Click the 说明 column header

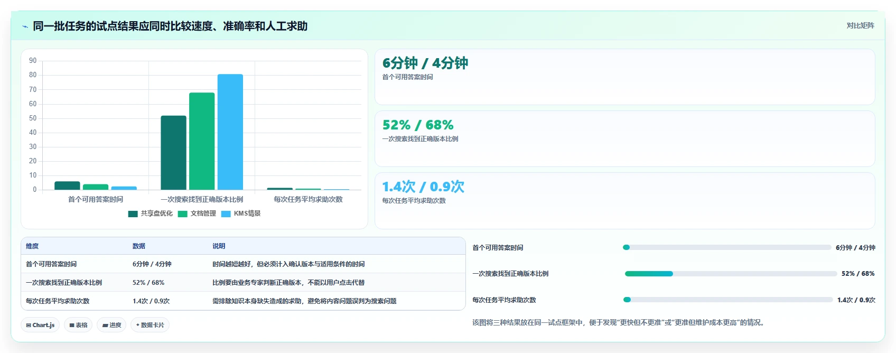(x=219, y=246)
